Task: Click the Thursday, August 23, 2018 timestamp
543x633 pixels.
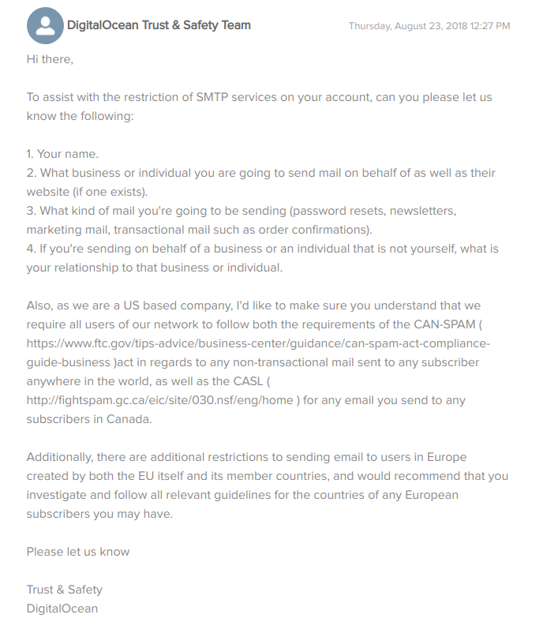Action: (x=429, y=26)
